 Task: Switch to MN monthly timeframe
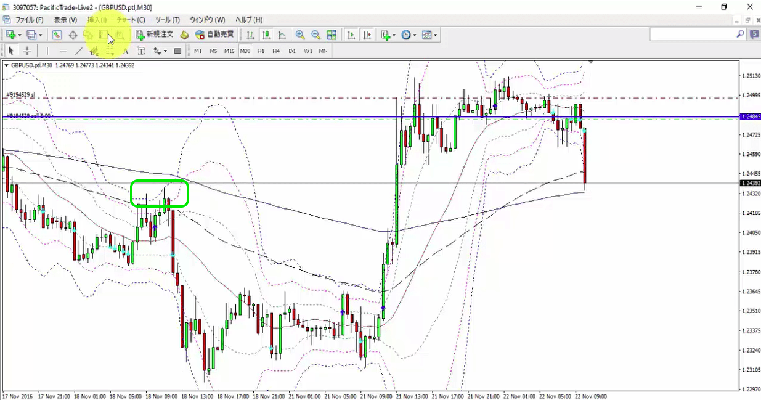(x=323, y=51)
